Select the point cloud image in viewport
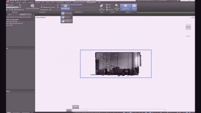Image resolution: width=201 pixels, height=113 pixels. (x=118, y=64)
